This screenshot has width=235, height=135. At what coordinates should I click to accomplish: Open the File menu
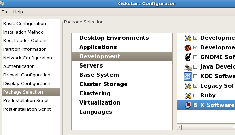(5, 12)
